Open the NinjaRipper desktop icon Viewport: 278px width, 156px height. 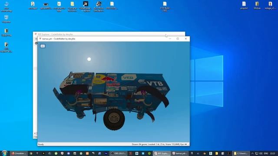point(86,7)
